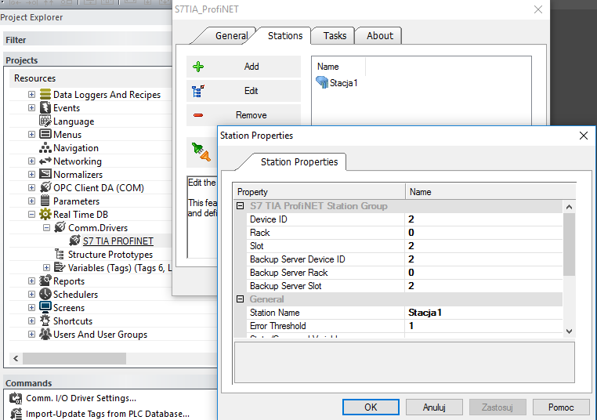Screen dimensions: 597x420
Task: Confirm with the OK button
Action: 371,407
